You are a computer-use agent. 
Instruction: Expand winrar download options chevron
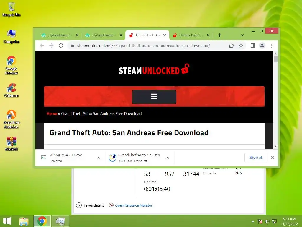pyautogui.click(x=98, y=158)
